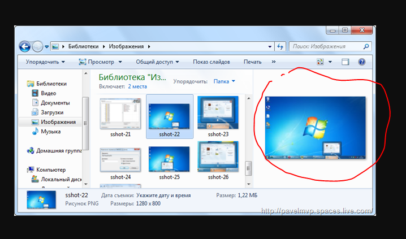Click the library icon in address bar
406x239 pixels.
pos(55,46)
